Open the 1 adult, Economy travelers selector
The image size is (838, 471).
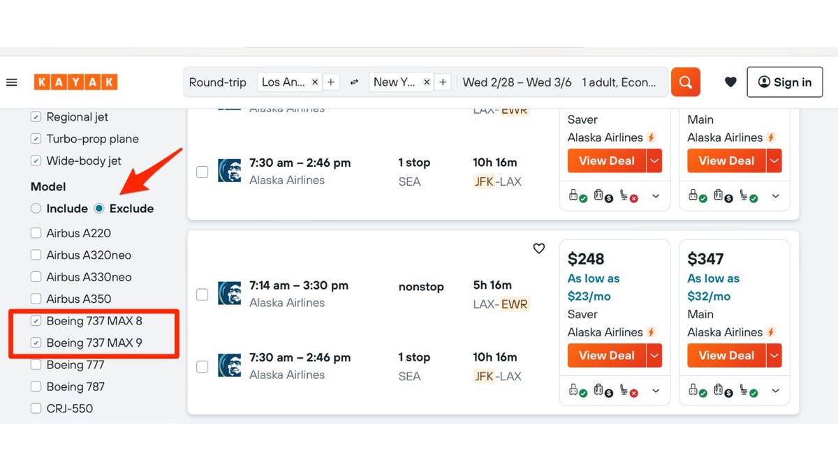pos(619,82)
